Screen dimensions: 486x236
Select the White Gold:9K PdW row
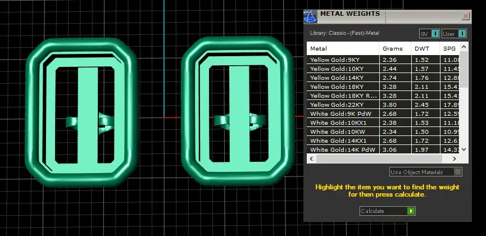point(383,114)
